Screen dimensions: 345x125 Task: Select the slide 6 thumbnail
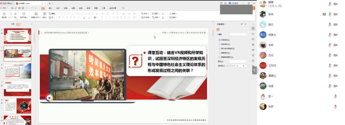click(x=18, y=71)
